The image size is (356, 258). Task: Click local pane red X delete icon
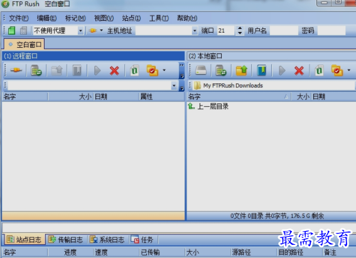click(x=299, y=70)
